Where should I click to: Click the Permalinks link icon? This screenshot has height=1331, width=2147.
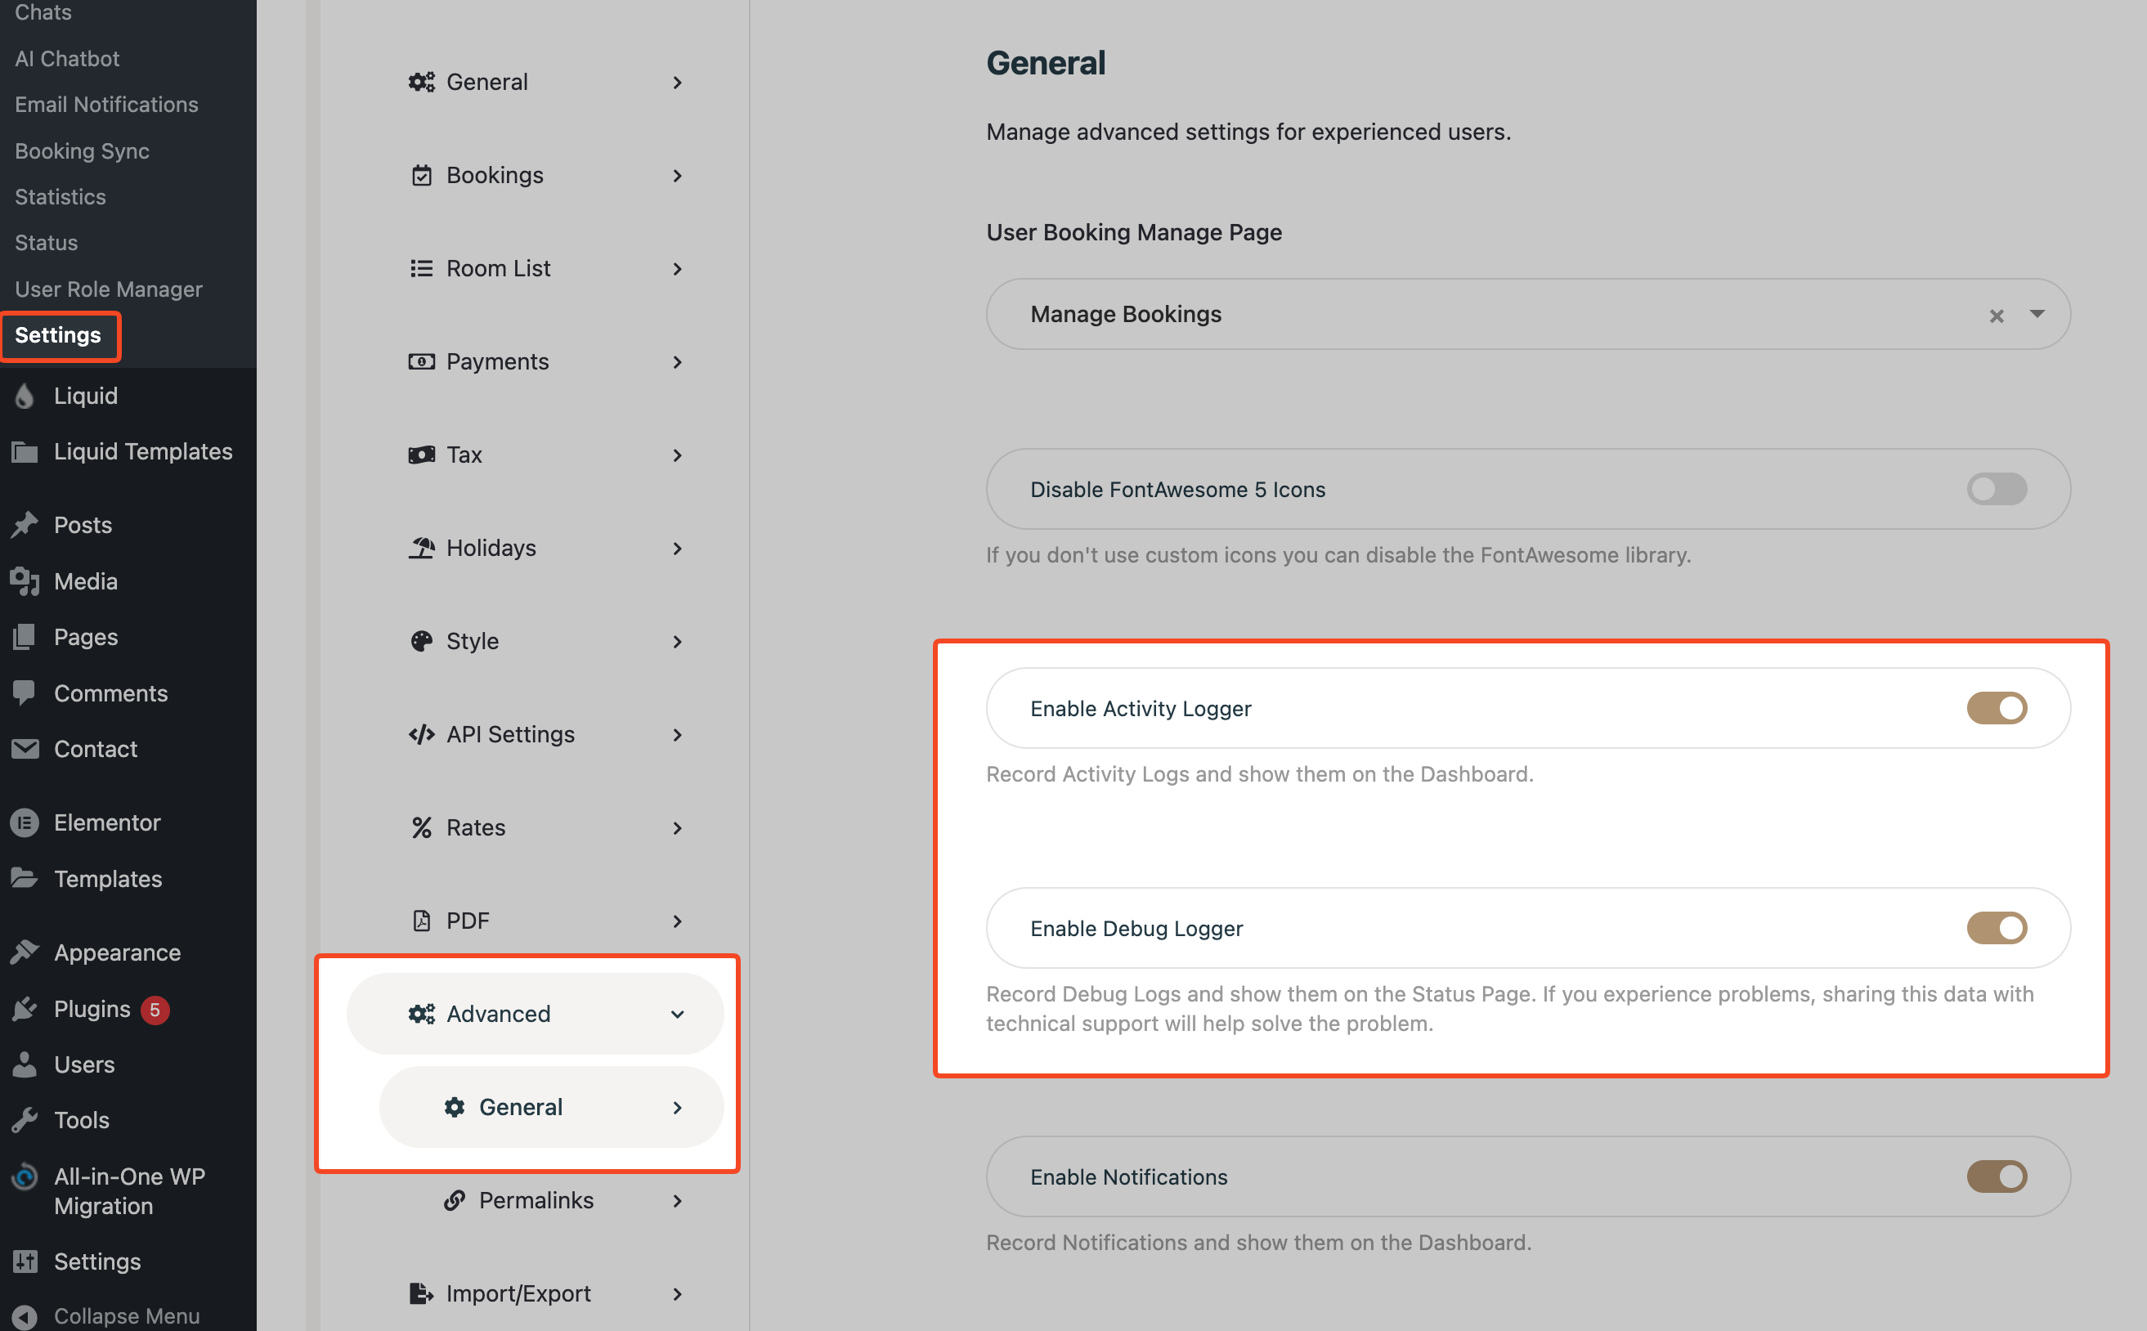[x=455, y=1200]
